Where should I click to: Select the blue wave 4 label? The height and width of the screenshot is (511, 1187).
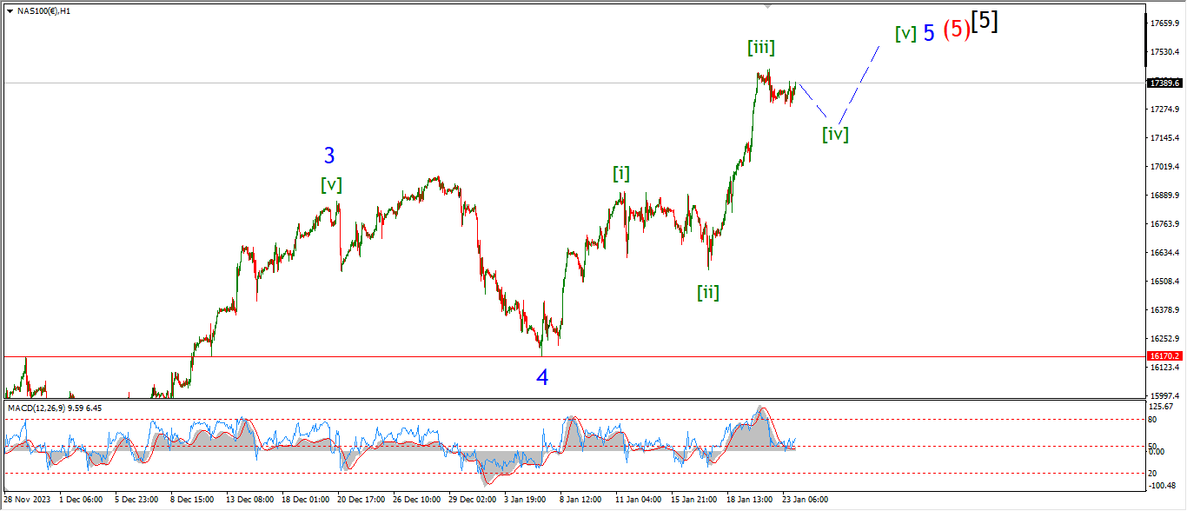click(x=542, y=377)
